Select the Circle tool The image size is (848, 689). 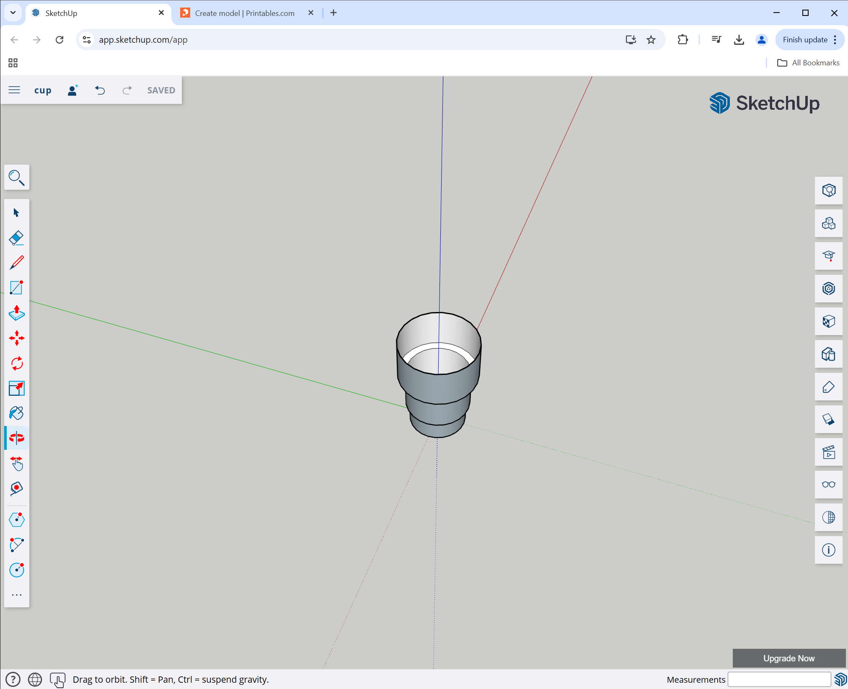click(16, 570)
